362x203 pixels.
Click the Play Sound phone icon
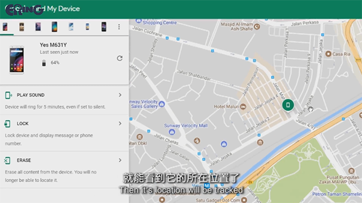8,95
